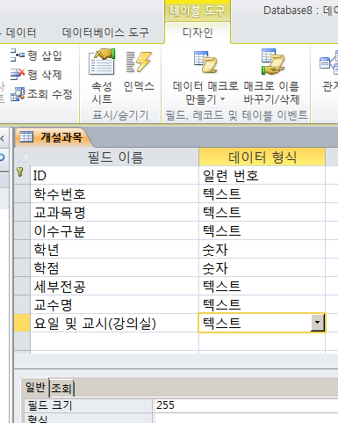Image resolution: width=338 pixels, height=423 pixels.
Task: Click the data type cell for 학수번호
Action: point(262,193)
